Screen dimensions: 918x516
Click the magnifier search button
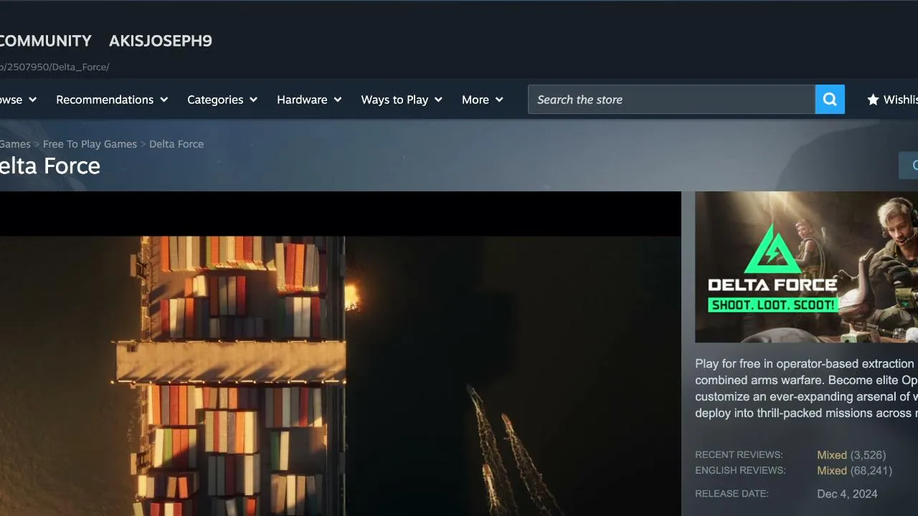830,100
